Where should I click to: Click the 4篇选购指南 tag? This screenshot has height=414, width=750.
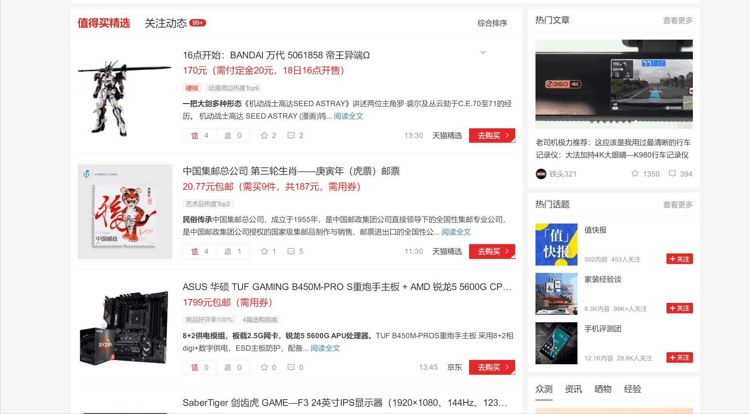tap(260, 320)
